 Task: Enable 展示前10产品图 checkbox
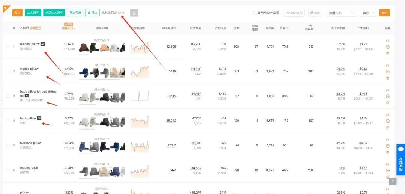(x=253, y=13)
